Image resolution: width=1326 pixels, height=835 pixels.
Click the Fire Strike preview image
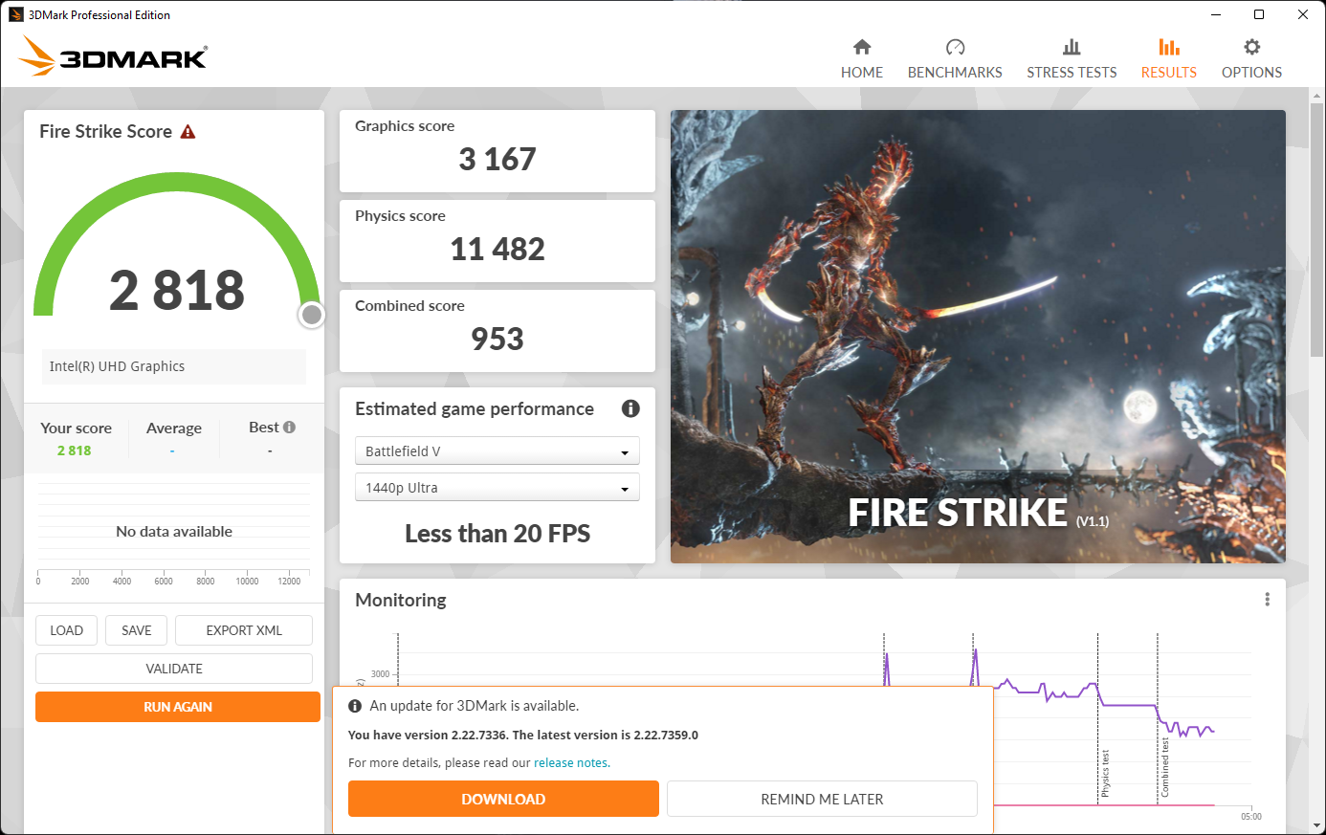pos(978,337)
